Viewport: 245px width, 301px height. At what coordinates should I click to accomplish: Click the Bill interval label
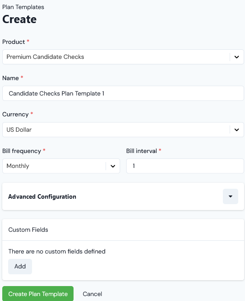click(x=141, y=151)
